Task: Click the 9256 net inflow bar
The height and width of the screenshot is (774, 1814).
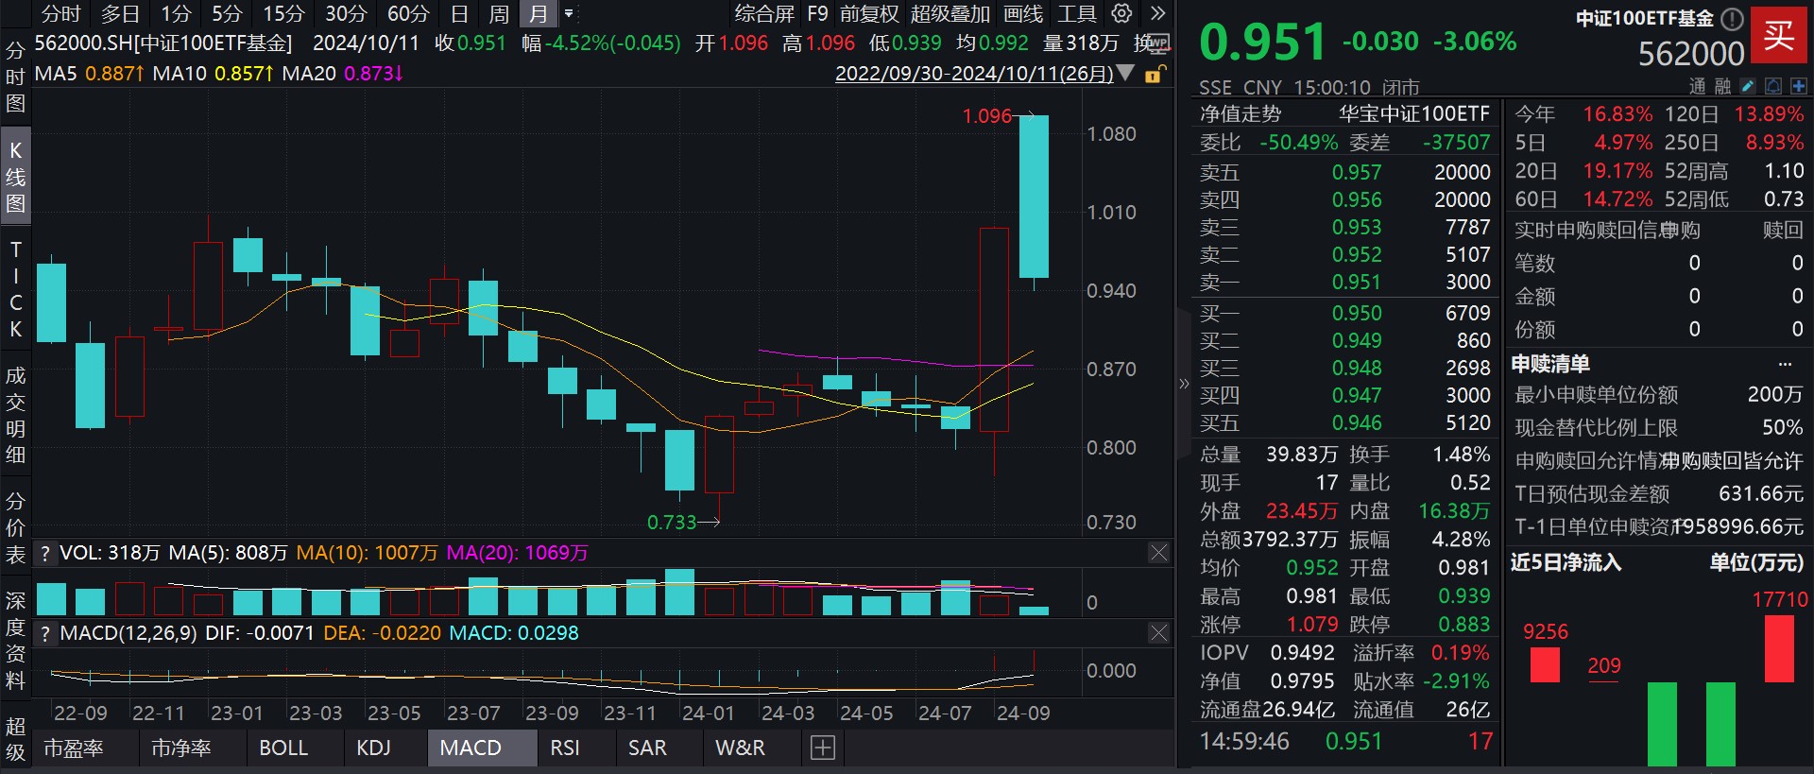Action: [x=1545, y=664]
